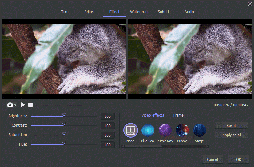Switch to the Frame tab
This screenshot has height=167, width=254.
coord(178,115)
